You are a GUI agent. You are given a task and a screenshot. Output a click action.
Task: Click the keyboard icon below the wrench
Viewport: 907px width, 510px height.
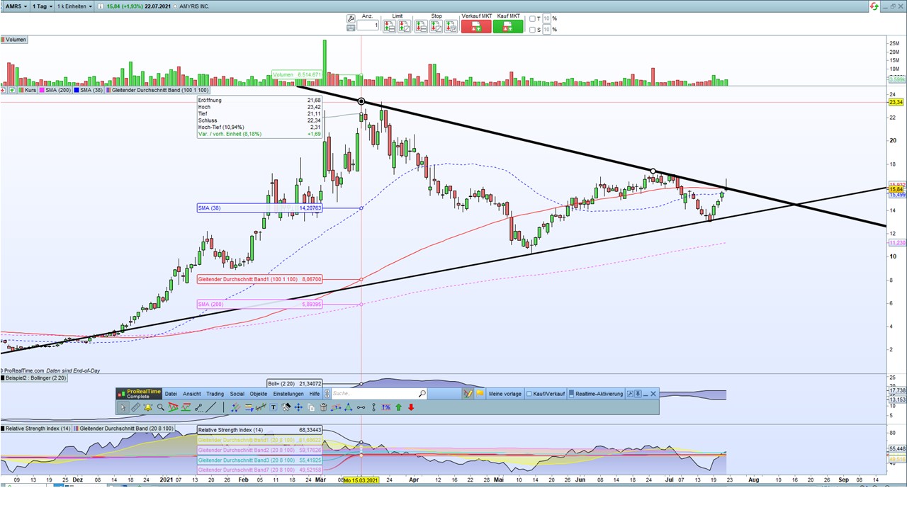tap(351, 28)
